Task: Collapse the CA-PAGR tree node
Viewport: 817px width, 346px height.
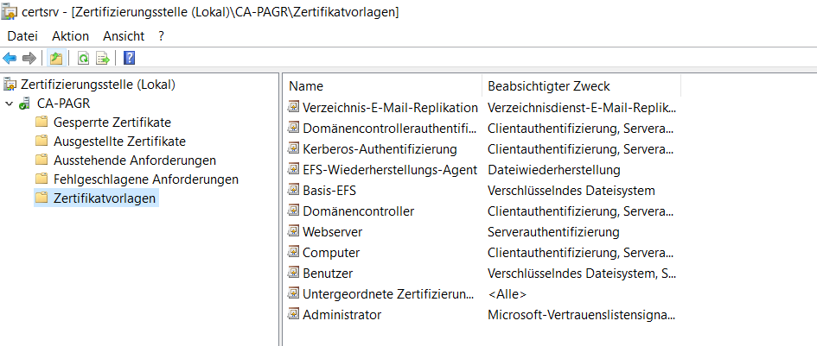Action: coord(9,104)
